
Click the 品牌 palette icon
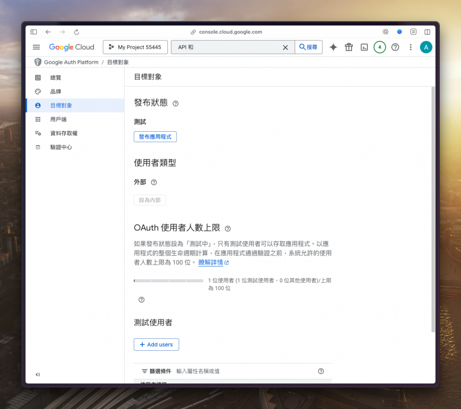tap(38, 92)
